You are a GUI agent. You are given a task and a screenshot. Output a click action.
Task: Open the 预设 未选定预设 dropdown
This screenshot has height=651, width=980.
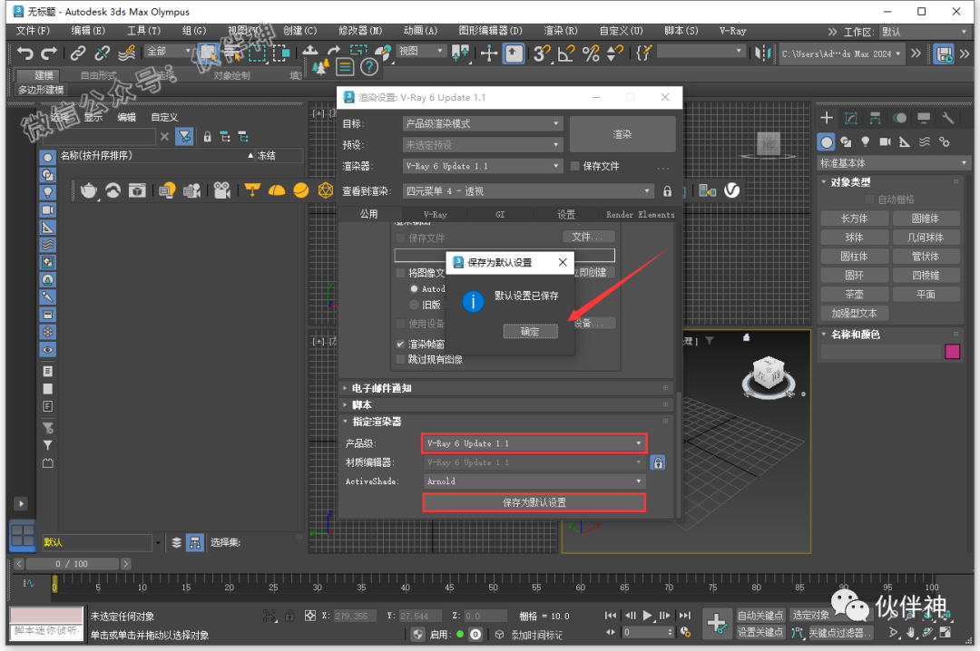point(483,145)
